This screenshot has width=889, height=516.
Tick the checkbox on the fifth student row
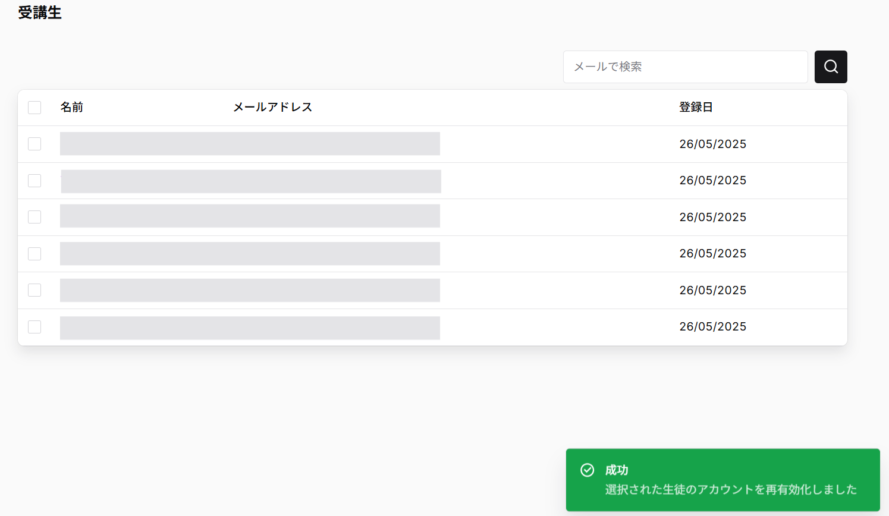point(34,290)
